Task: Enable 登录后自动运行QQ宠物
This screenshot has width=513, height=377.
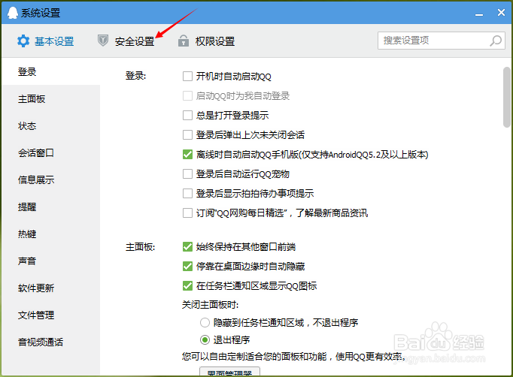Action: click(x=187, y=173)
